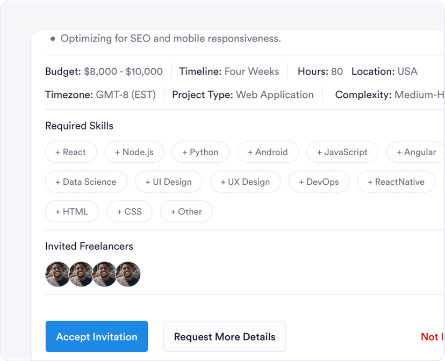The width and height of the screenshot is (445, 361).
Task: Open the second invited freelancer avatar
Action: pos(81,274)
